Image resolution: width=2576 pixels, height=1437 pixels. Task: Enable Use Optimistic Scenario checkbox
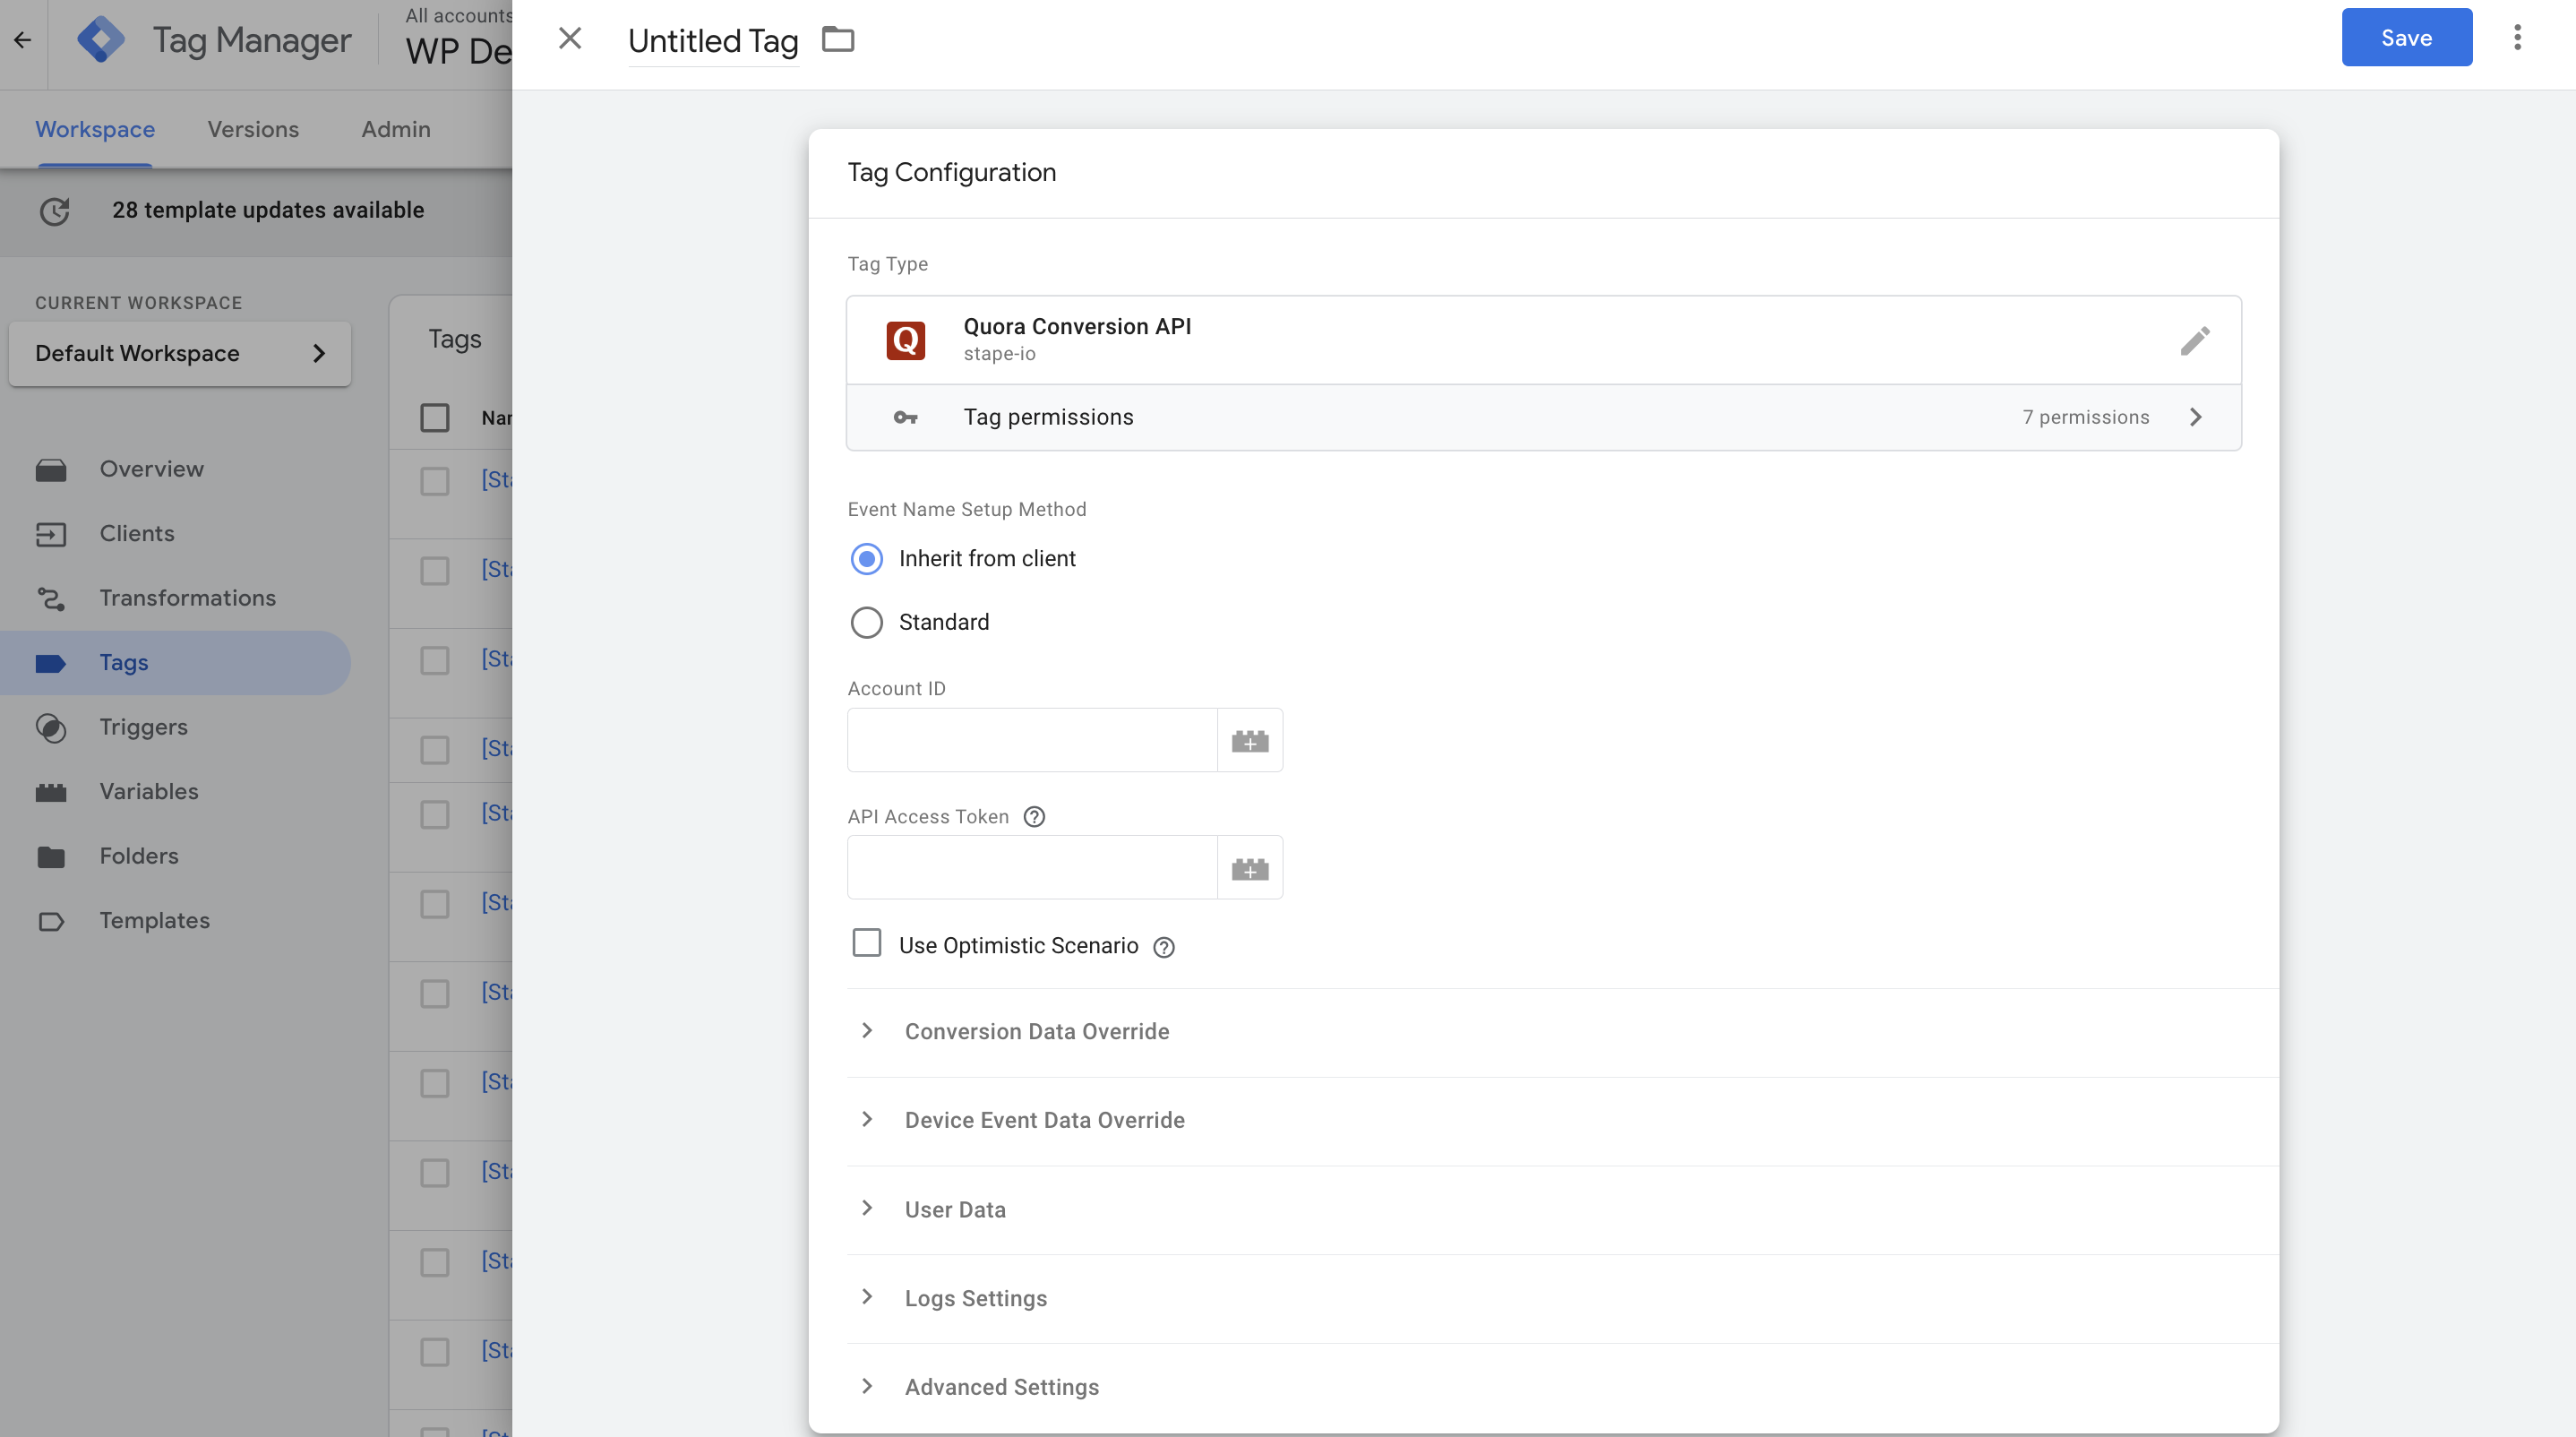pos(867,943)
